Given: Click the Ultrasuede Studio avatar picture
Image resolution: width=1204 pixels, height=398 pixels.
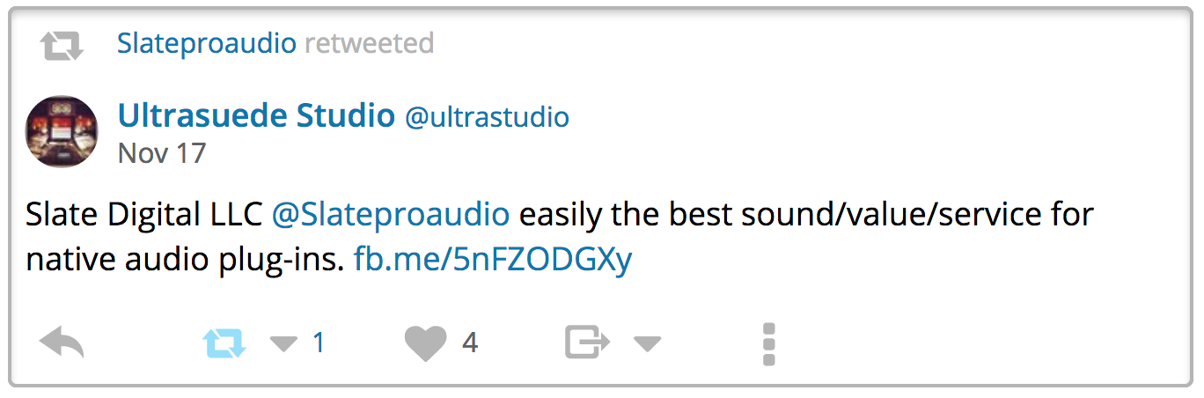Looking at the screenshot, I should point(62,131).
